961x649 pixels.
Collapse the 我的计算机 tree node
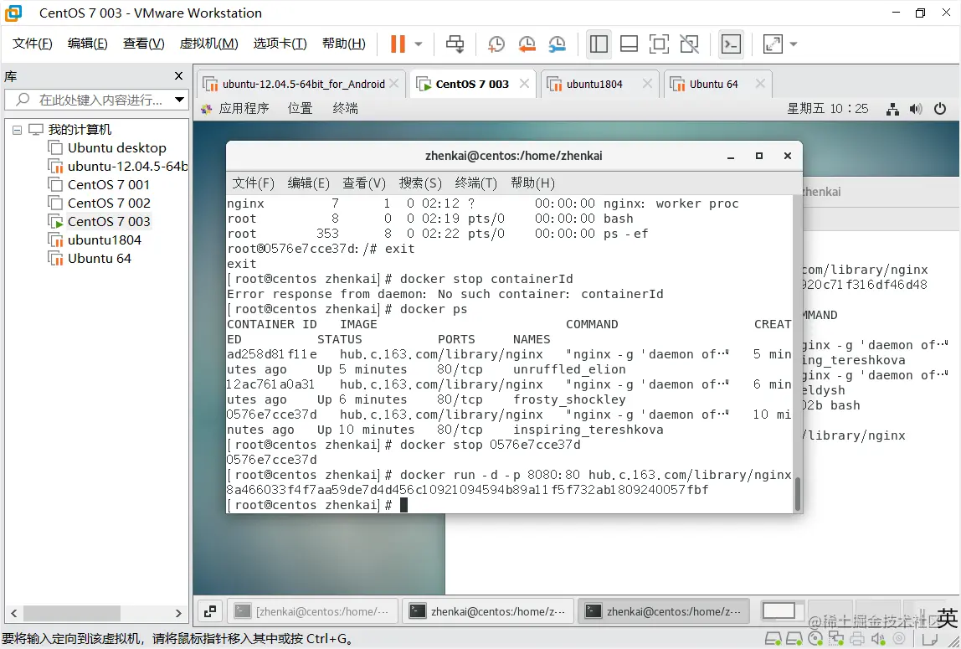pos(17,130)
